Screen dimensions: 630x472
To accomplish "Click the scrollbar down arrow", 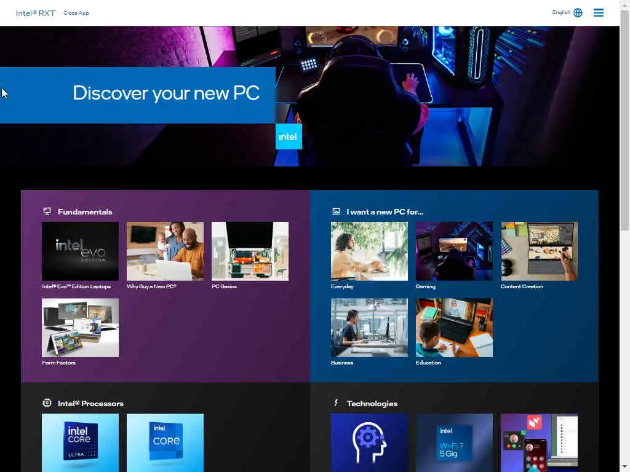I will click(x=624, y=467).
